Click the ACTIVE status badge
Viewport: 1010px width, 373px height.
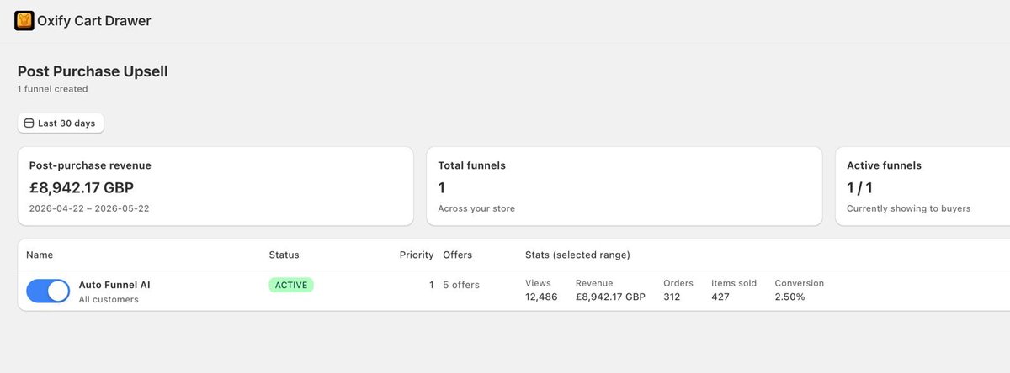[x=291, y=285]
